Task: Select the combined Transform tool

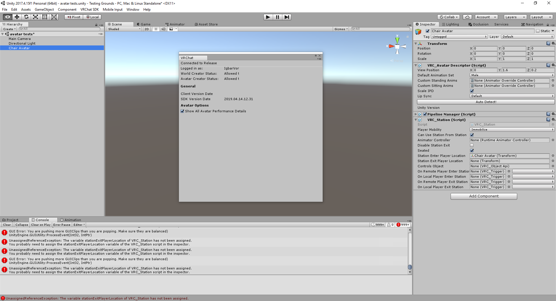Action: pyautogui.click(x=54, y=17)
